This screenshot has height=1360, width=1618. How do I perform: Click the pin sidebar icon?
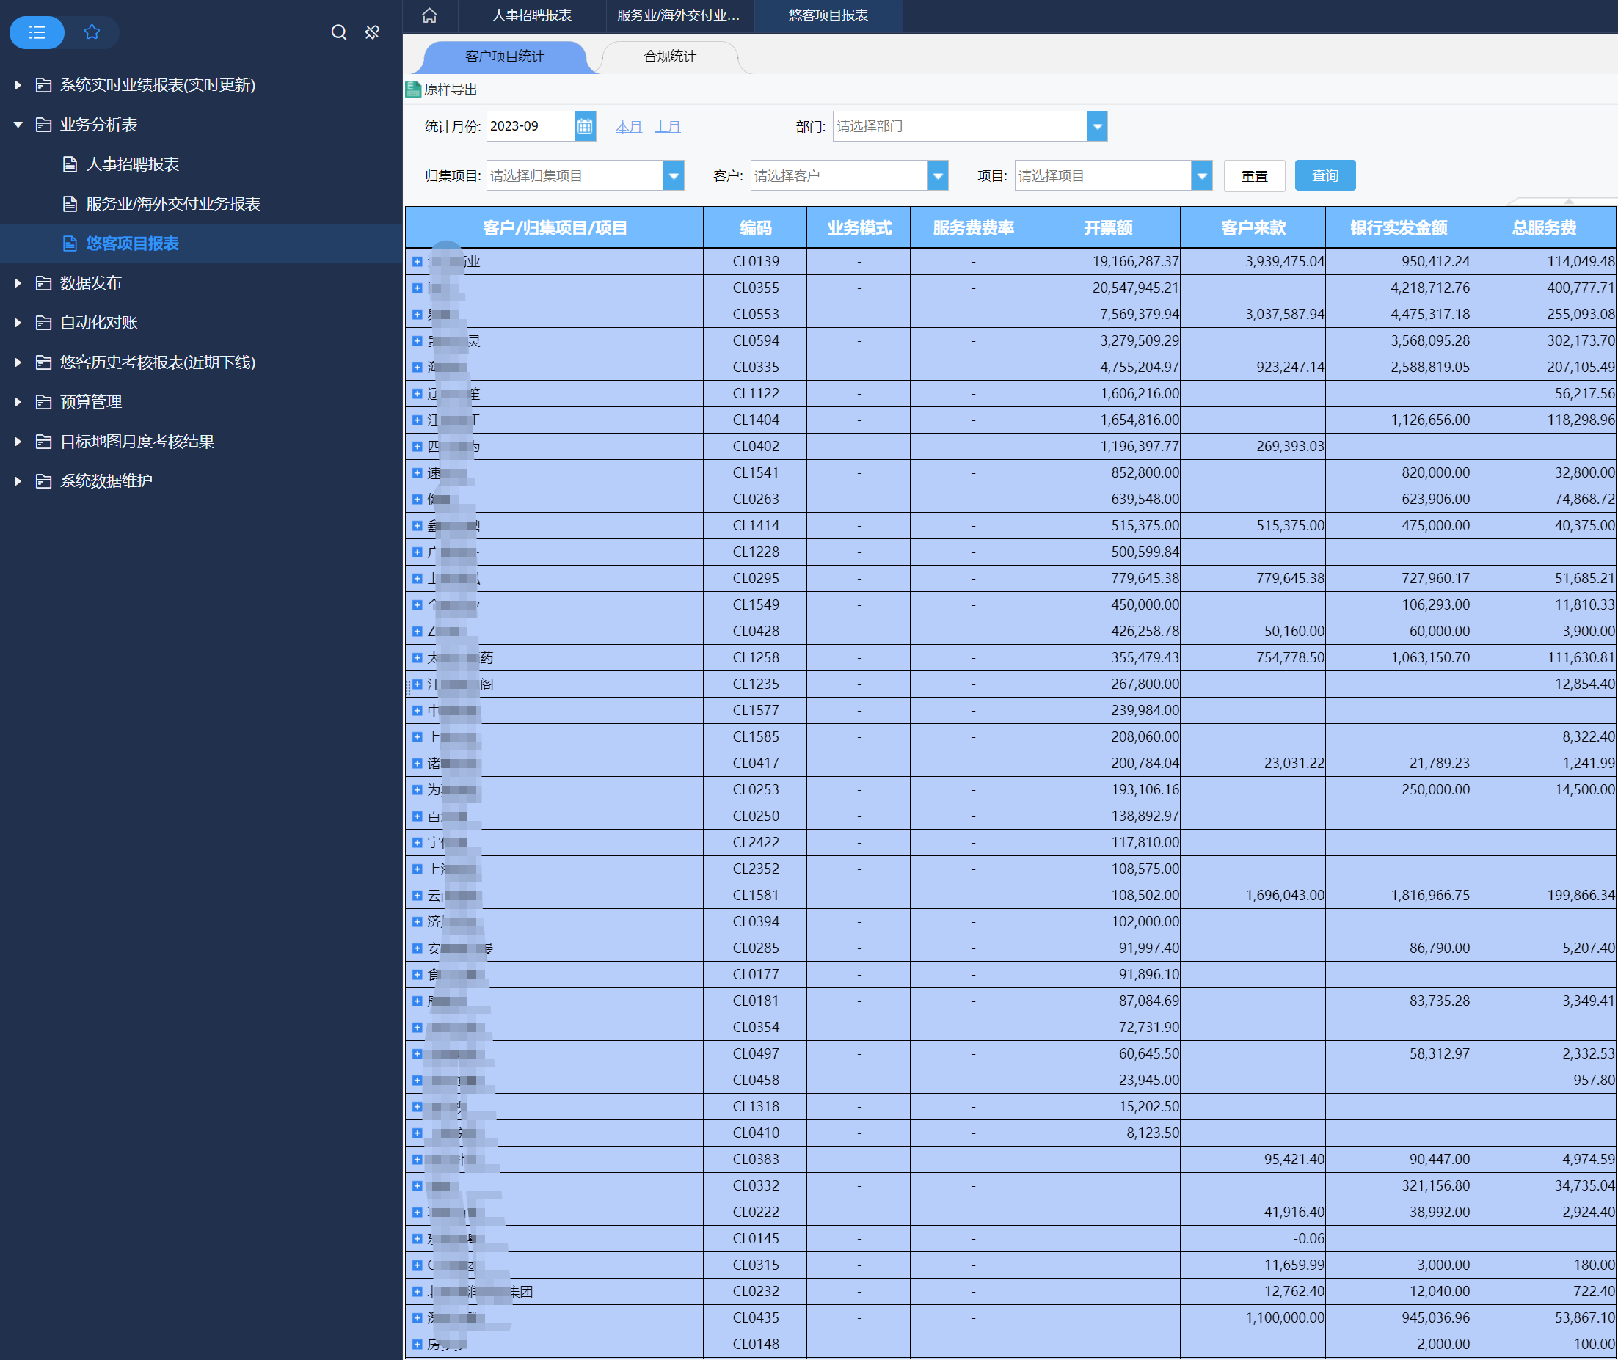[x=373, y=32]
